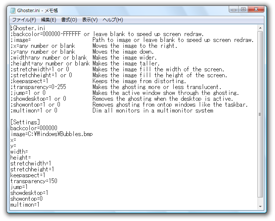Screen dimensions: 275x221
Task: Open the 編集(E) menu
Action: pyautogui.click(x=48, y=20)
